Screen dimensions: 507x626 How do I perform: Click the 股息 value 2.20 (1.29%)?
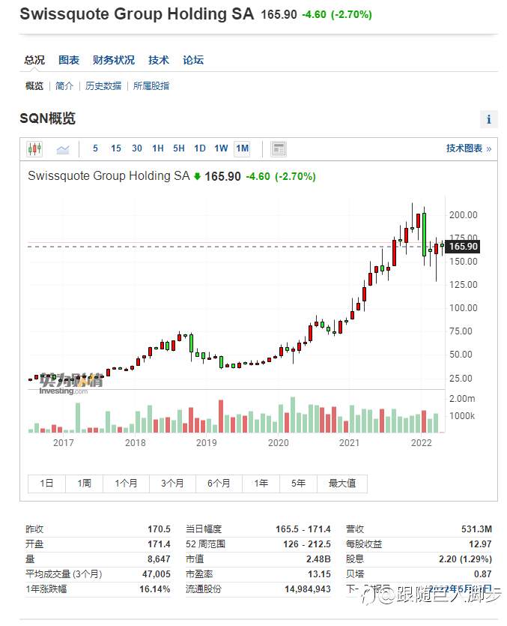(x=465, y=559)
